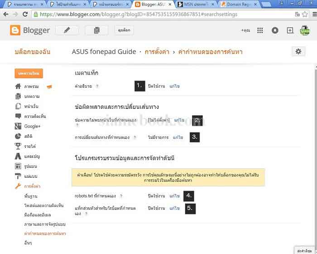This screenshot has height=254, width=317.
Task: Click the translate icon in address bar
Action: click(297, 14)
